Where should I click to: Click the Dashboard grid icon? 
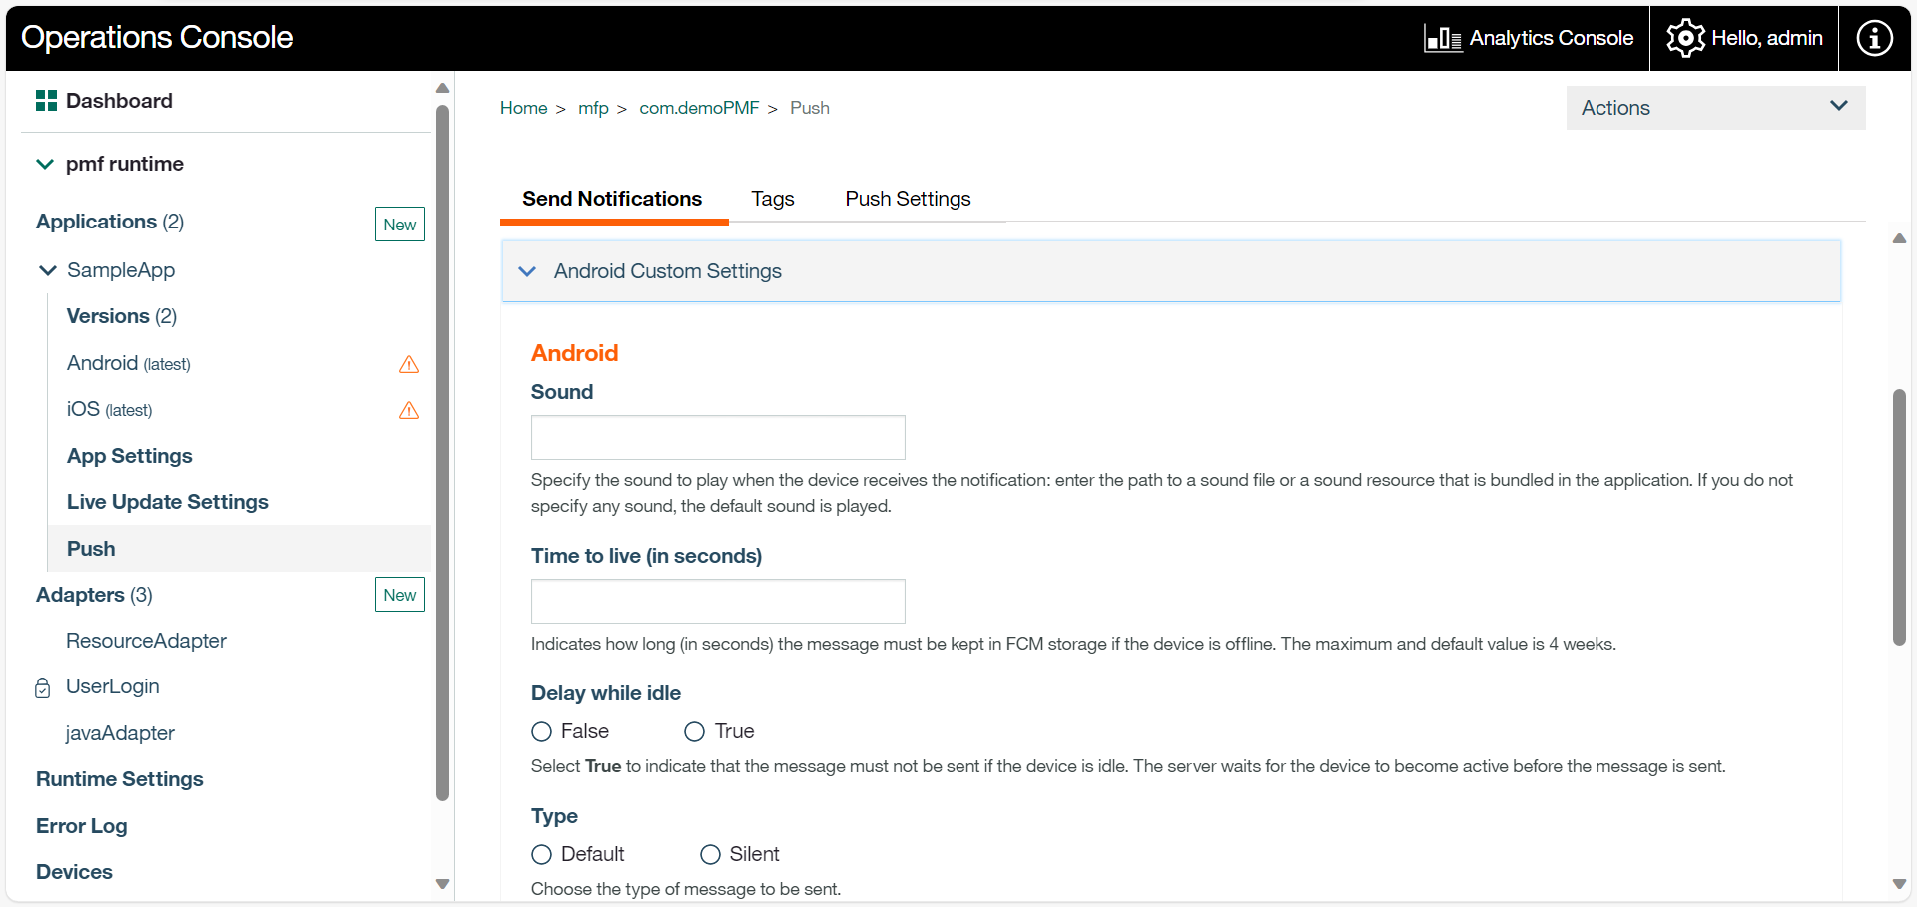[46, 101]
